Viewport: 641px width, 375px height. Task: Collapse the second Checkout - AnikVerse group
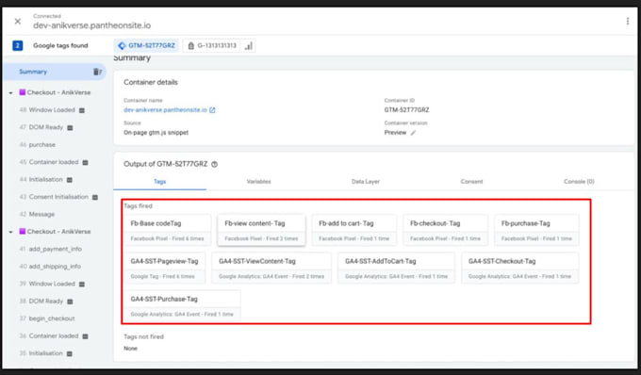point(11,232)
